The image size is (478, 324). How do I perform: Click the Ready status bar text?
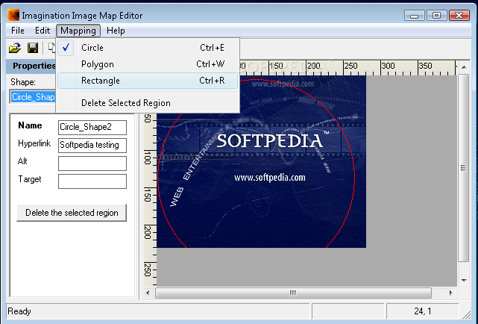(x=19, y=311)
